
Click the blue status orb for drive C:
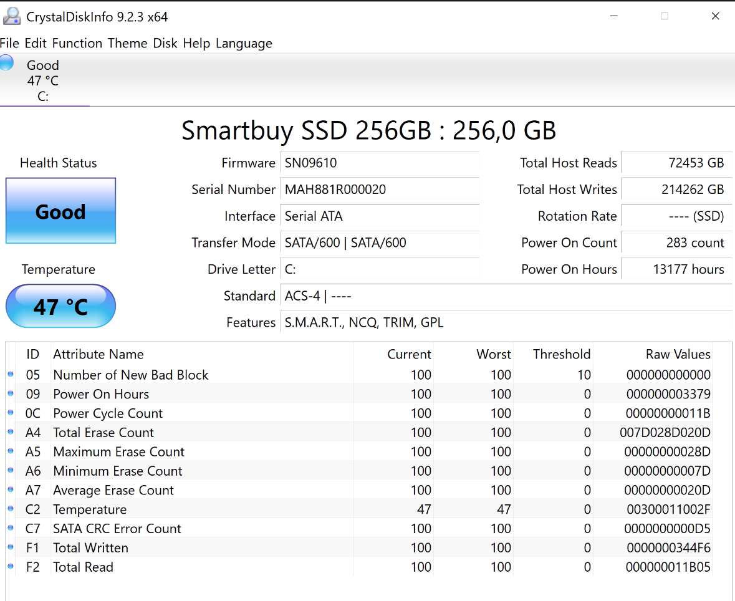[x=6, y=62]
